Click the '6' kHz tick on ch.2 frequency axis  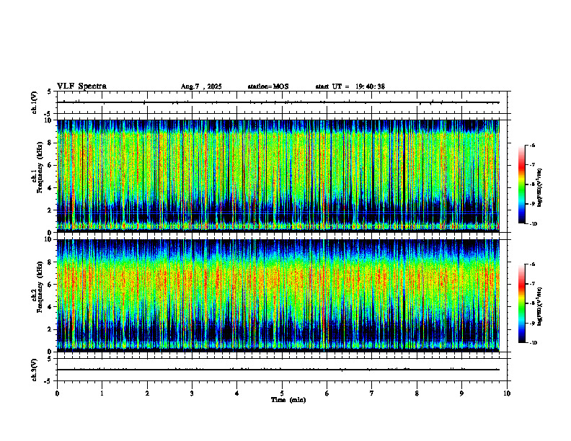click(50, 285)
